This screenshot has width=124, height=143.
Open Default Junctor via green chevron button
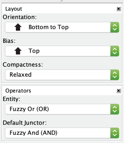[x=115, y=133]
